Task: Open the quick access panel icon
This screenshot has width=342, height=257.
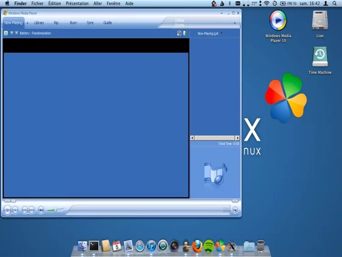Action: (x=6, y=33)
